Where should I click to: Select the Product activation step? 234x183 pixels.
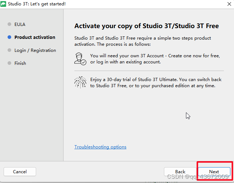35,37
